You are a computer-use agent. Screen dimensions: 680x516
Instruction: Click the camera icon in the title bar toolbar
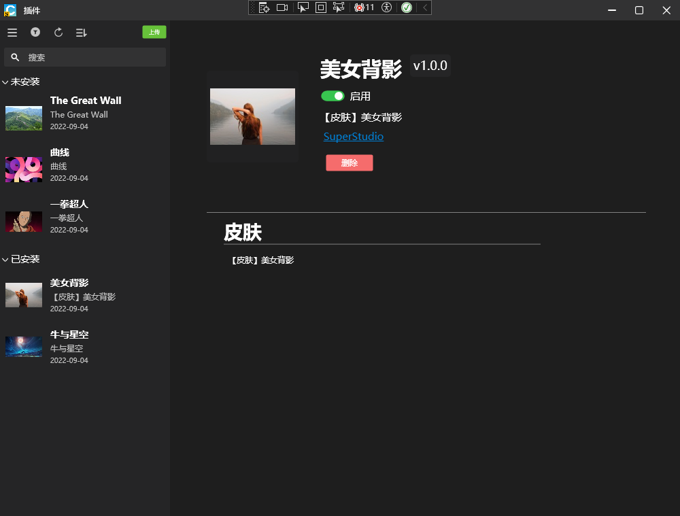point(282,9)
